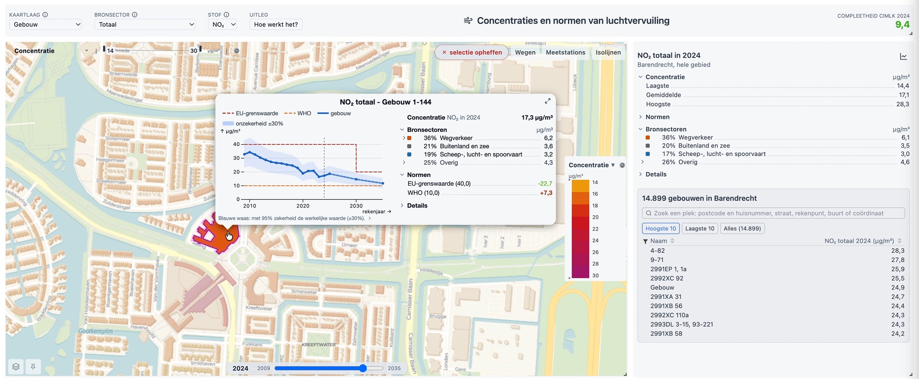Image resolution: width=919 pixels, height=379 pixels.
Task: Open the Bronsector dropdown showing Totaal
Action: [145, 24]
